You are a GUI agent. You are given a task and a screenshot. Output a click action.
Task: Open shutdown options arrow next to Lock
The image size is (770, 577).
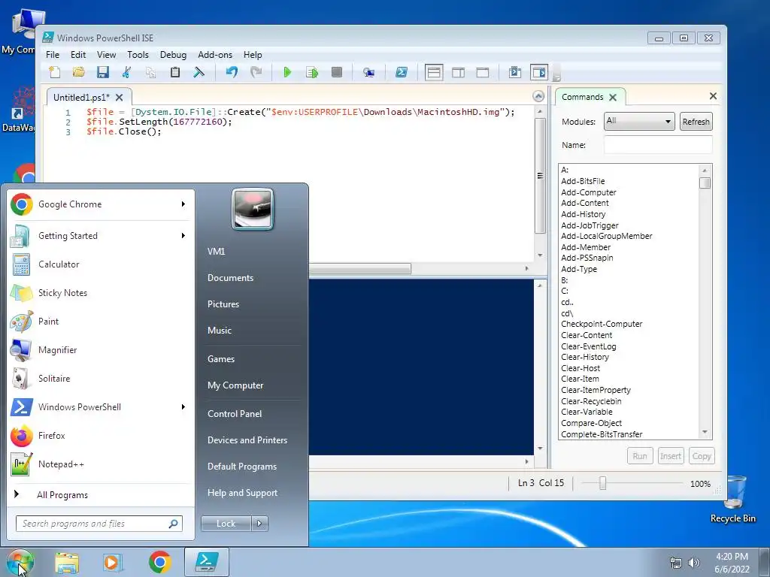(x=259, y=524)
